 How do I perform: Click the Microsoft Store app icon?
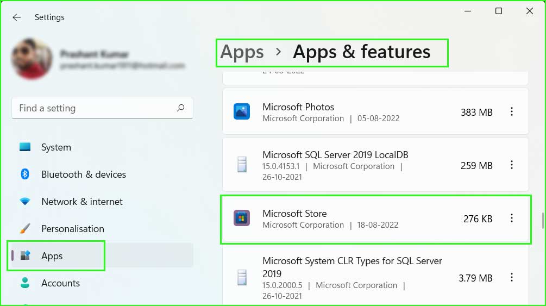242,218
